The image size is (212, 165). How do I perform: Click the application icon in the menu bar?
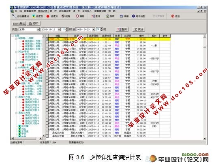pyautogui.click(x=12, y=11)
